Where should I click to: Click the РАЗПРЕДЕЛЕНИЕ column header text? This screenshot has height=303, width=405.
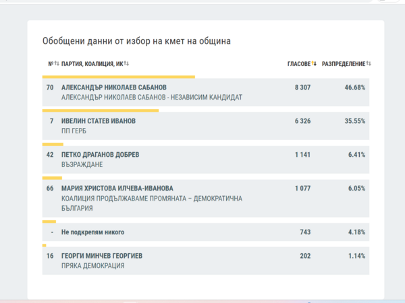click(343, 64)
